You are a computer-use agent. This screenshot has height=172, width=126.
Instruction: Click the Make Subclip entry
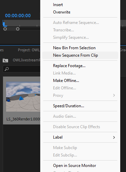click(x=65, y=148)
